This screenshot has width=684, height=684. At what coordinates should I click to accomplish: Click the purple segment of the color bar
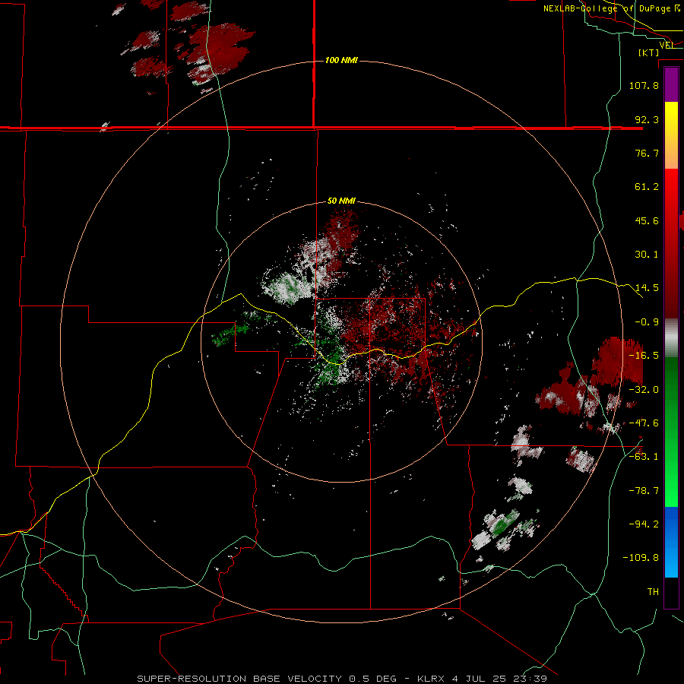tap(671, 85)
